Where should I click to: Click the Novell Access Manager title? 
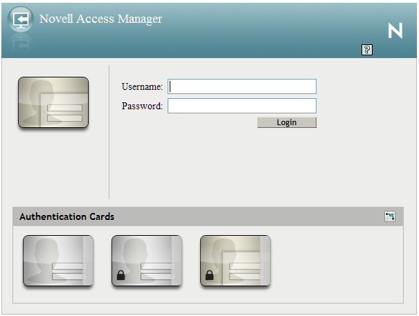100,19
